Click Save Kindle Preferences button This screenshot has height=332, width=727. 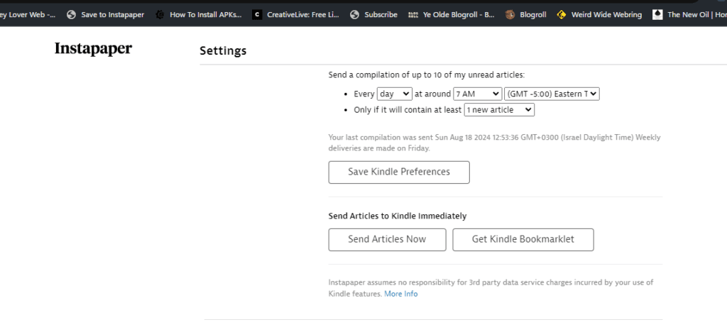(399, 172)
